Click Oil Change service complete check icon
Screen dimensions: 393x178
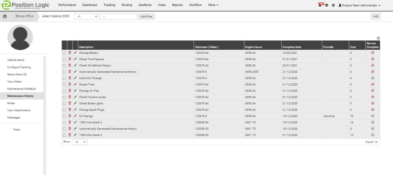[373, 116]
